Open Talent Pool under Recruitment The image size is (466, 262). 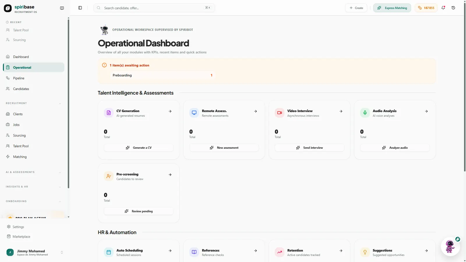(x=34, y=146)
